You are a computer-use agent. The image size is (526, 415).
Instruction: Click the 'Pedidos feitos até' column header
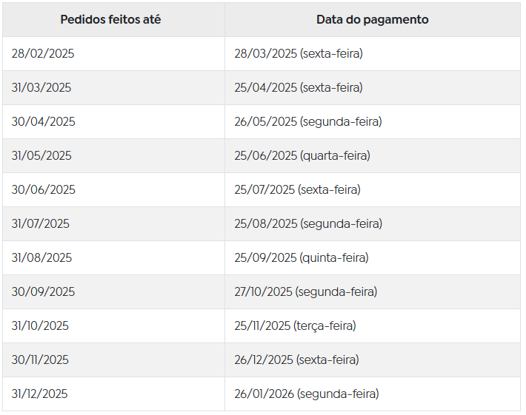tap(110, 19)
